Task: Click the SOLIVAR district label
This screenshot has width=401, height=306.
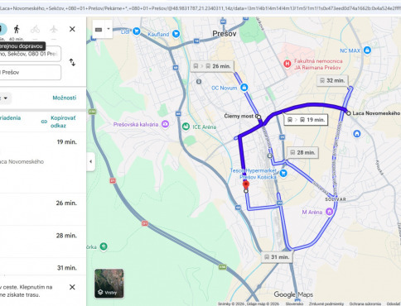Action: pos(336,199)
